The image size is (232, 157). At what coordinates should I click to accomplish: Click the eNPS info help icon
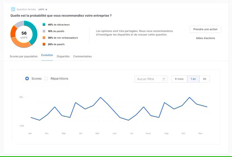pyautogui.click(x=46, y=9)
